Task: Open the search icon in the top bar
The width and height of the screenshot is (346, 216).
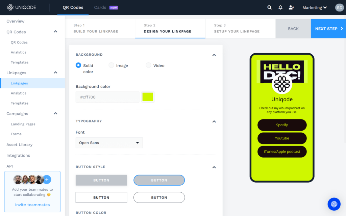Action: pos(269,7)
